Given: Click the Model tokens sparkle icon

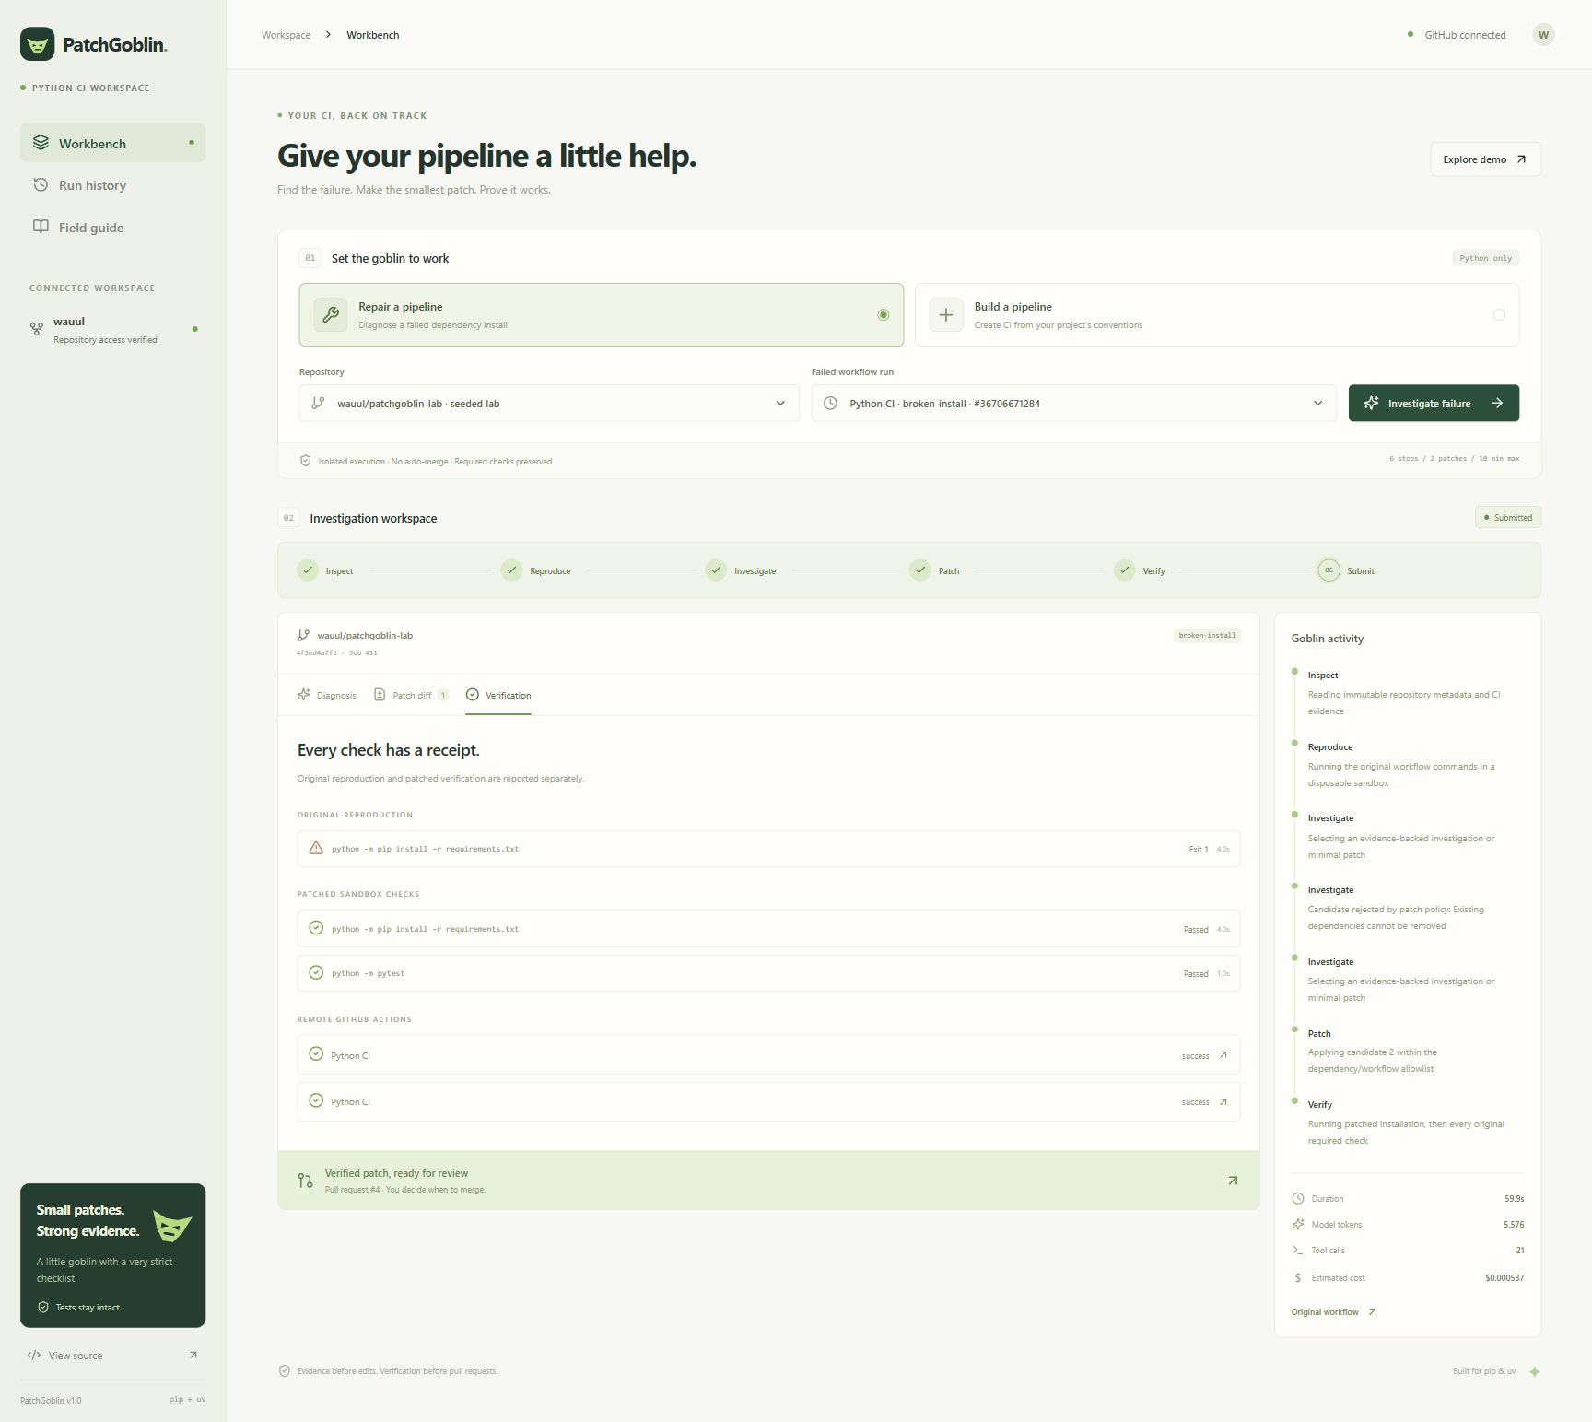Looking at the screenshot, I should [x=1298, y=1224].
